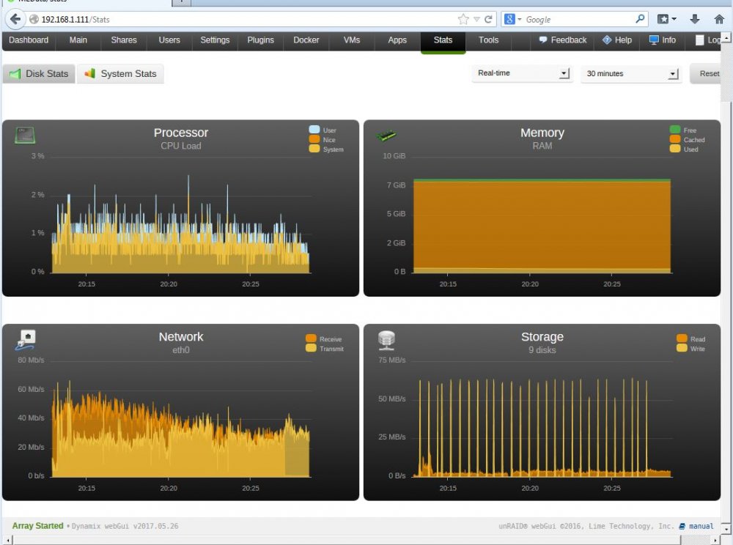733x545 pixels.
Task: Go to the Shares page
Action: coord(124,40)
